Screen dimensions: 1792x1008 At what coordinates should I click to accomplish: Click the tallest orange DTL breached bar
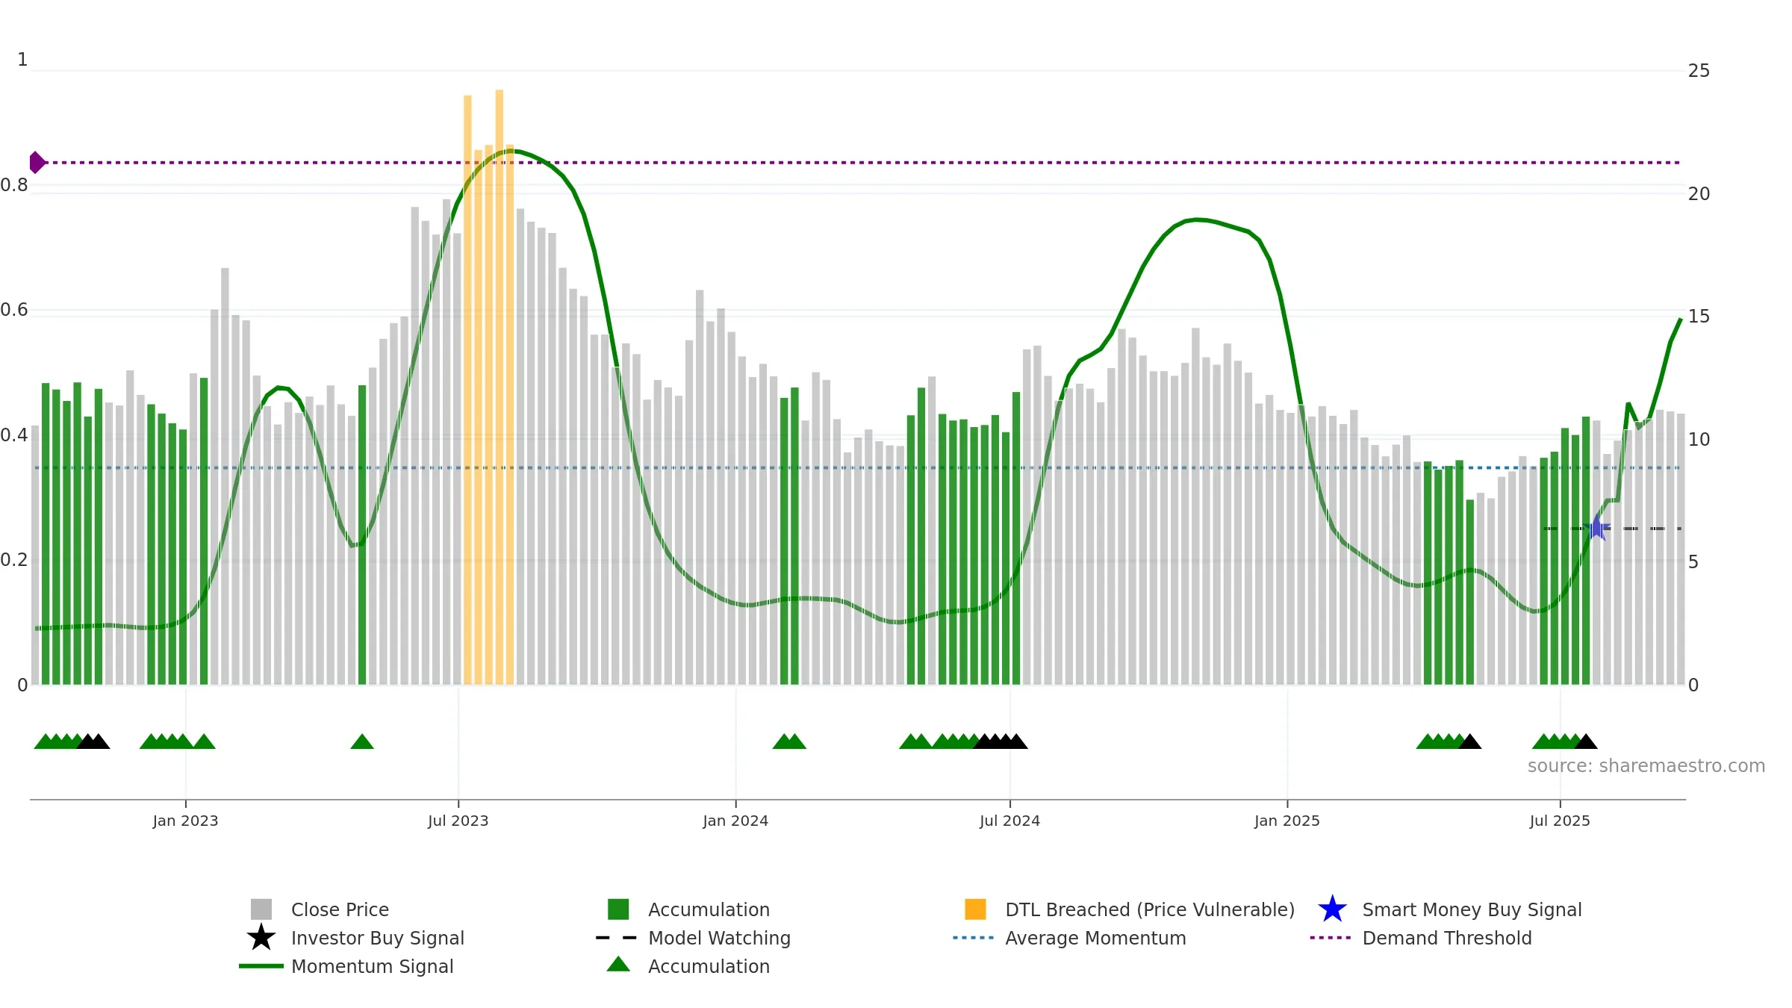(500, 387)
